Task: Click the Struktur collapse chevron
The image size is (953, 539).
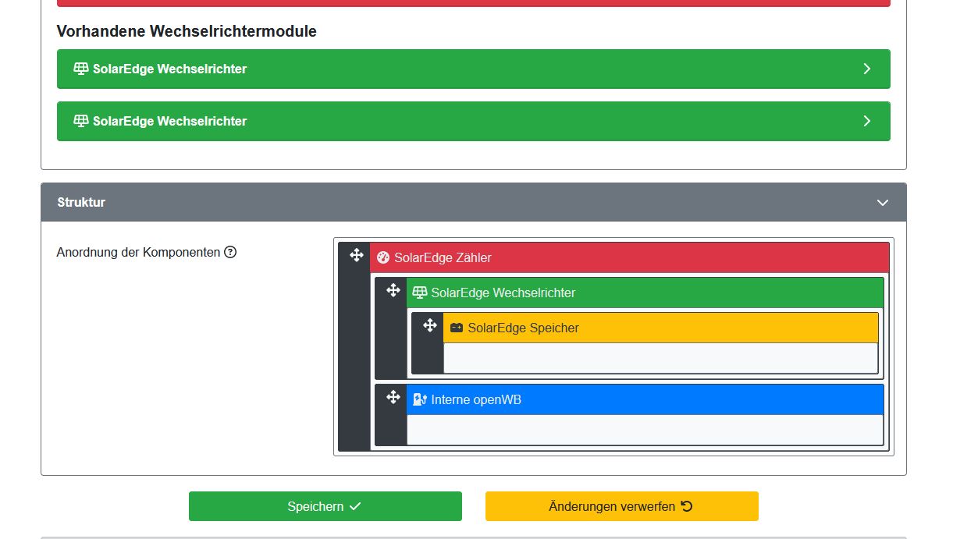Action: click(883, 202)
